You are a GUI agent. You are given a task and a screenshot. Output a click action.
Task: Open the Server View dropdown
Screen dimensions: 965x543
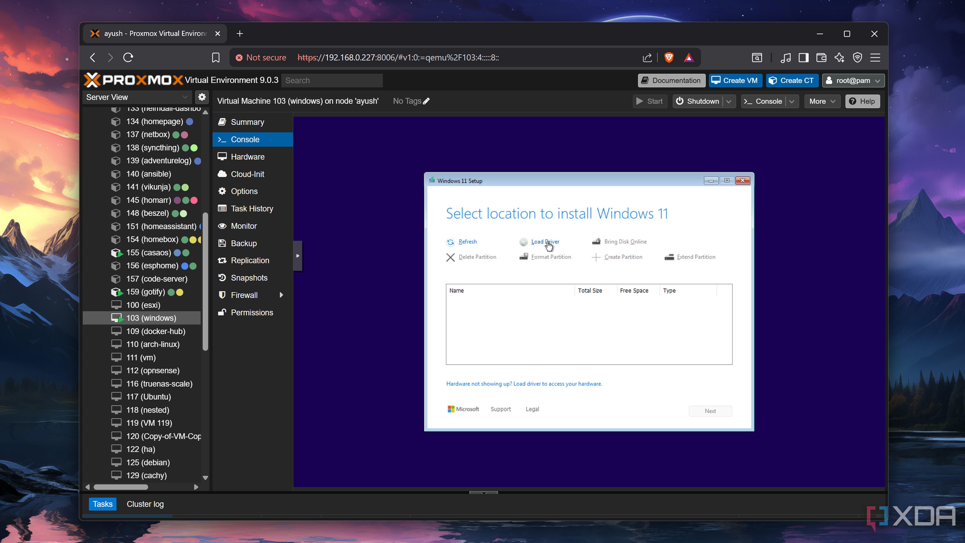tap(137, 97)
